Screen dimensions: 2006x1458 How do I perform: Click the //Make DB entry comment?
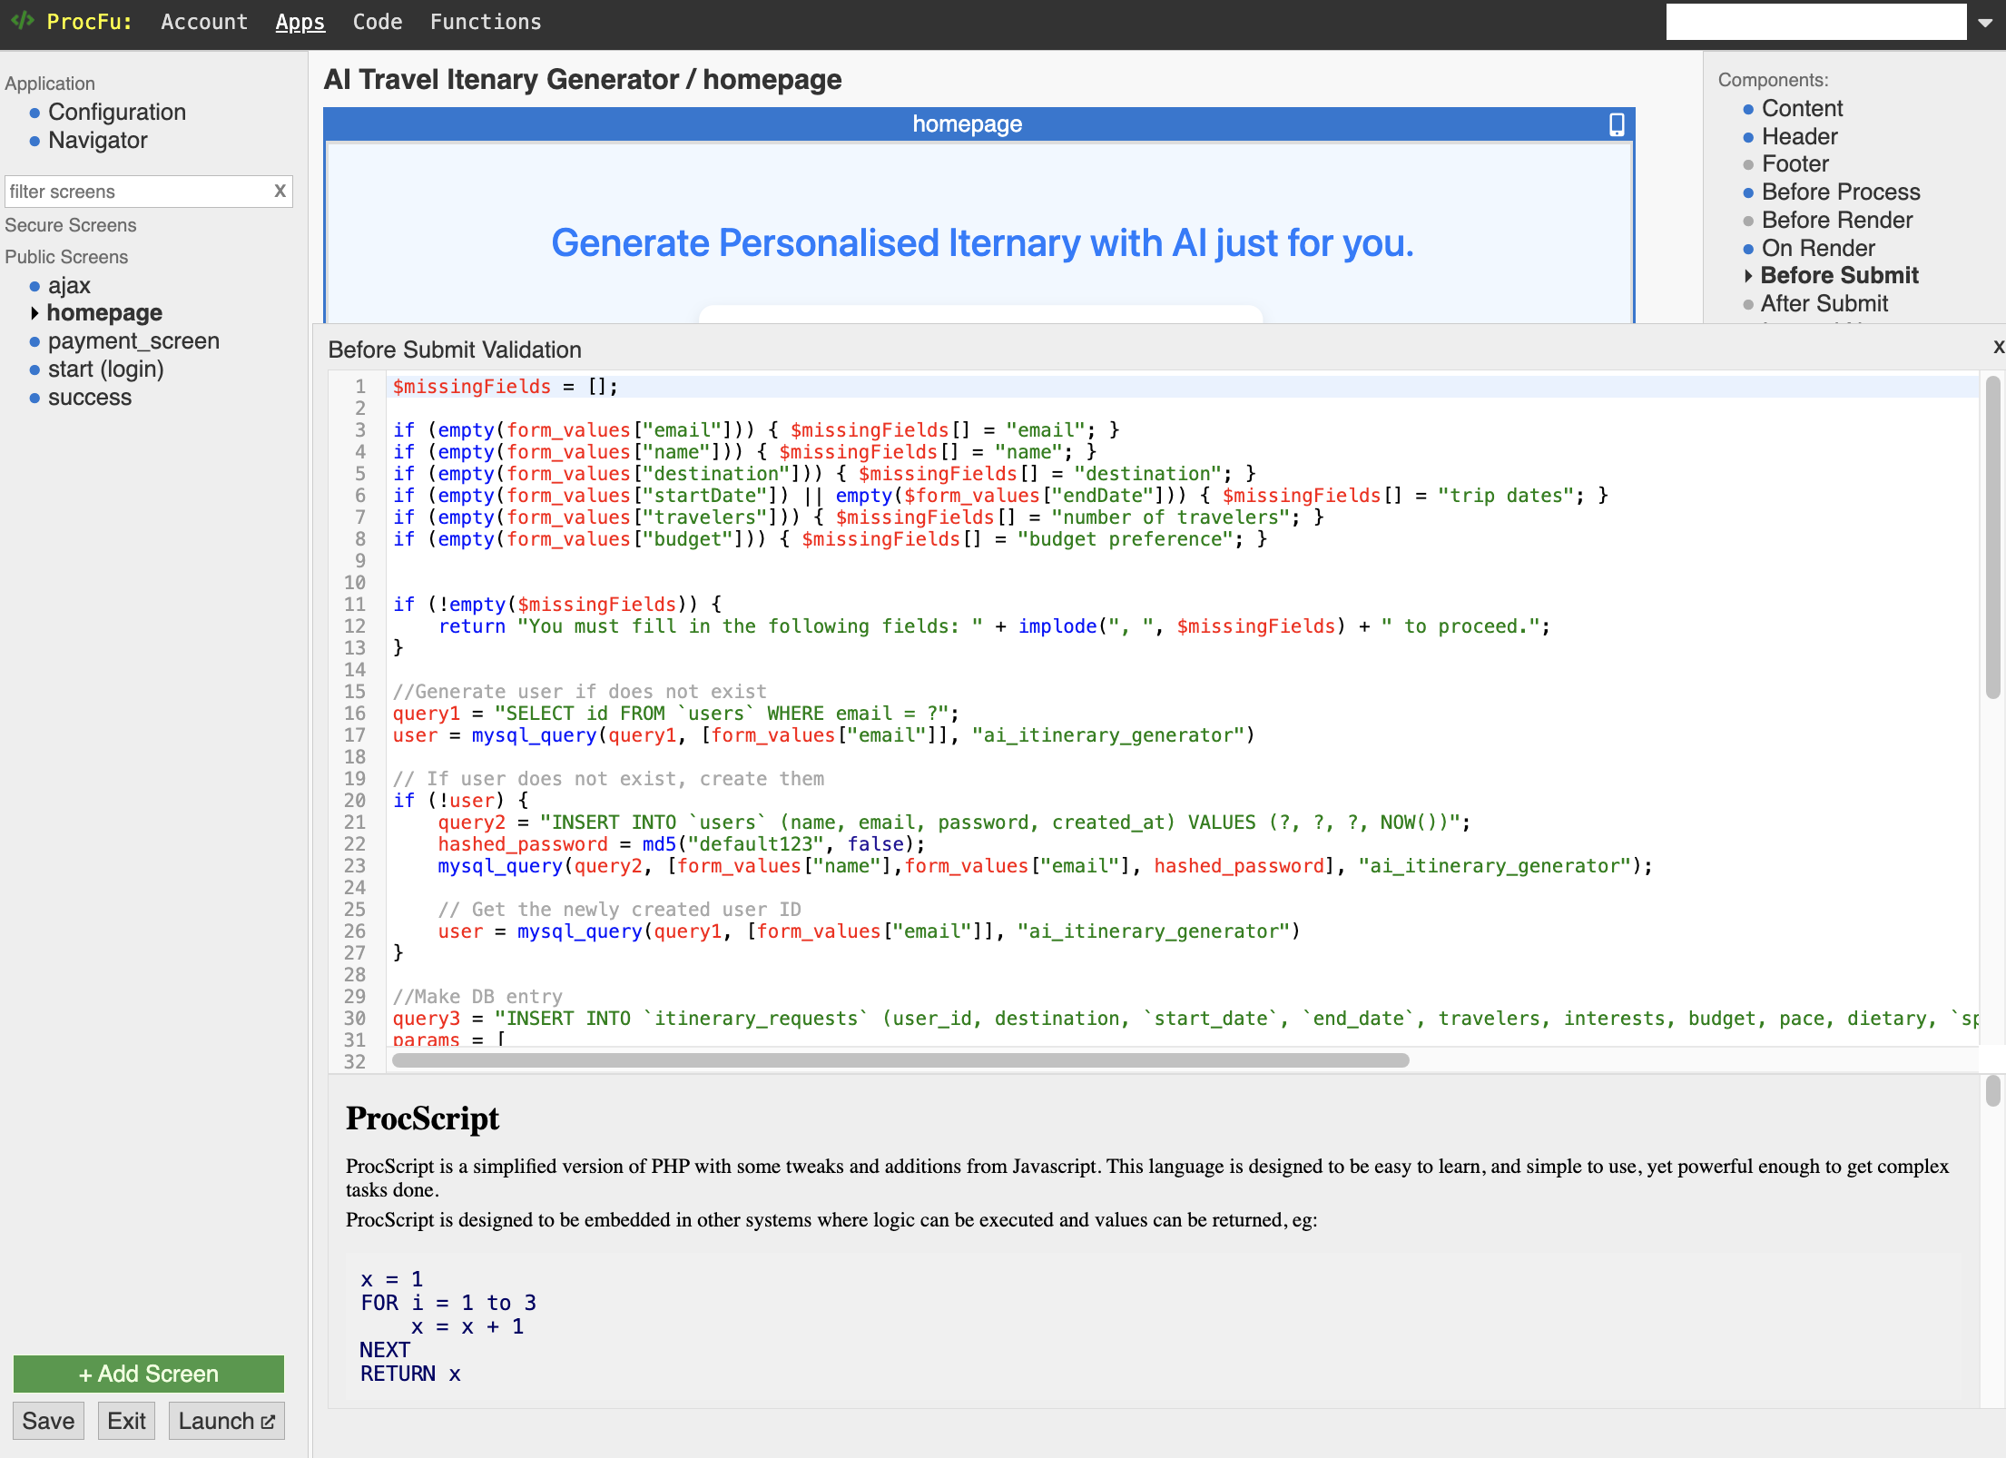477,997
